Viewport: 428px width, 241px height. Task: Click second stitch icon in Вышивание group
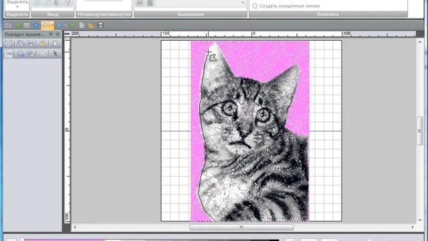150,3
